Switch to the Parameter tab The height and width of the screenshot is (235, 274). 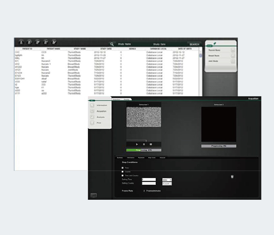click(x=141, y=158)
